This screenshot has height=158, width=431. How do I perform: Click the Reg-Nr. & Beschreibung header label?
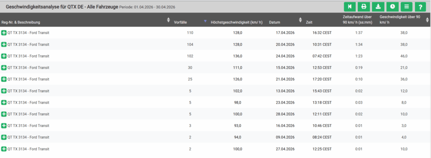coord(21,22)
